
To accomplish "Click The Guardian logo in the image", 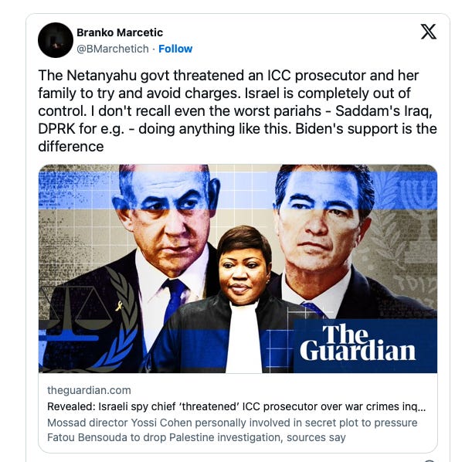I will [x=358, y=343].
